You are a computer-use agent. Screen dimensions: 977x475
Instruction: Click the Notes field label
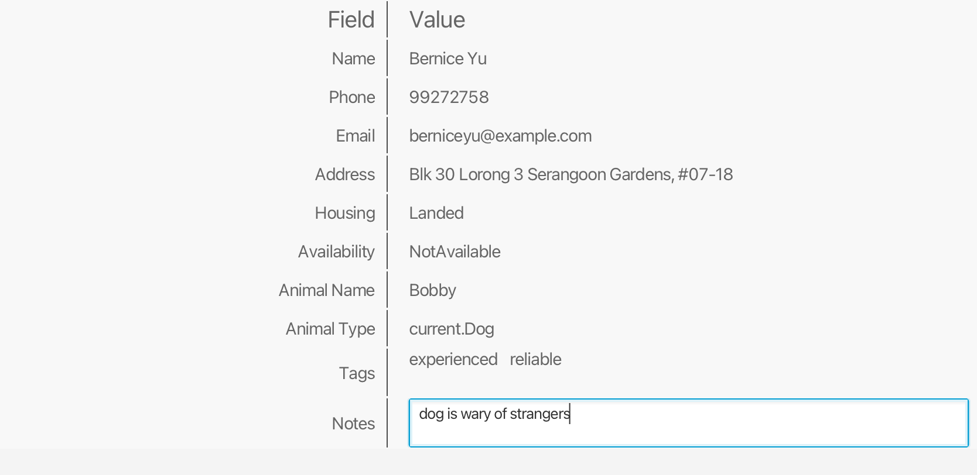pyautogui.click(x=353, y=424)
